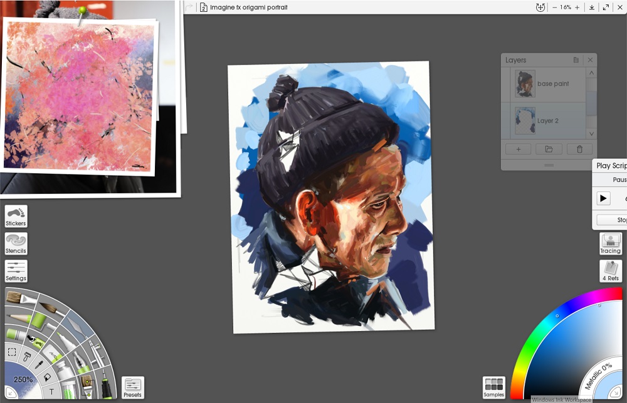The width and height of the screenshot is (627, 403).
Task: Click the 250% brush size indicator
Action: 23,379
